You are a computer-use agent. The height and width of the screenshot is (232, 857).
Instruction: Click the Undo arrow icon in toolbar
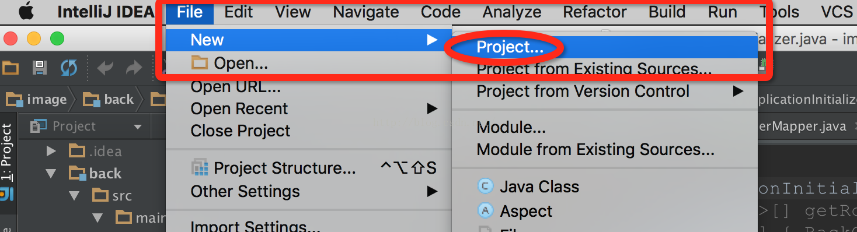point(106,68)
